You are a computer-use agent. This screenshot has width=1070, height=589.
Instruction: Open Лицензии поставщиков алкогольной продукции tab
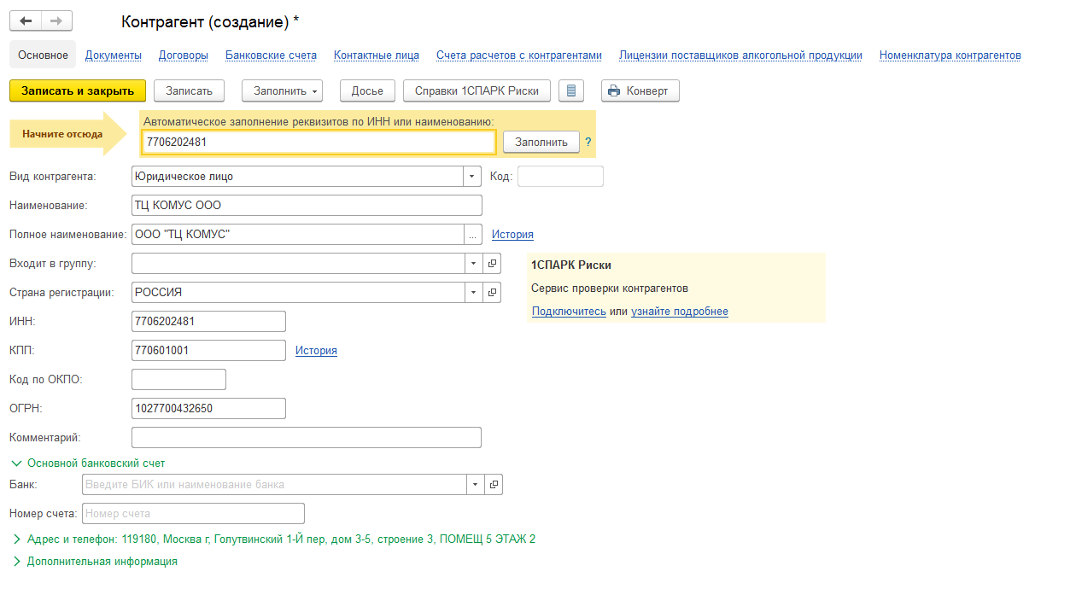[x=740, y=55]
